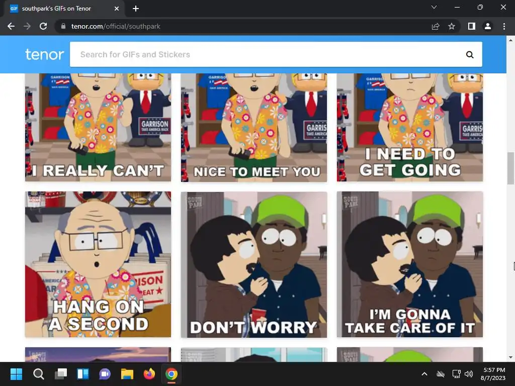This screenshot has width=515, height=386.
Task: Open the DON'T WORRY GIF
Action: 254,264
